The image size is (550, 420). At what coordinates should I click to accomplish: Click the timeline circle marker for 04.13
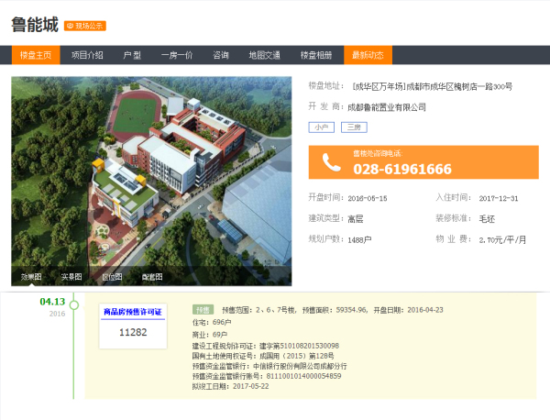point(74,304)
